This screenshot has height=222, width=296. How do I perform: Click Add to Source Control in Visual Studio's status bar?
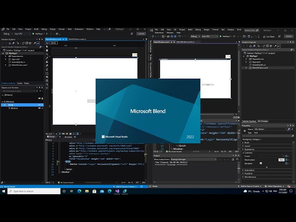click(250, 186)
